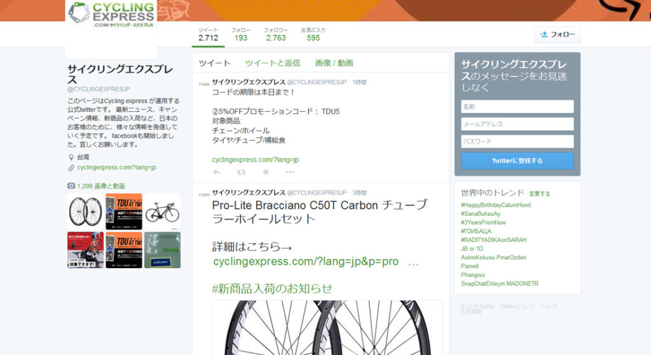
Task: Open the white wheelset media thumbnail
Action: click(x=85, y=211)
